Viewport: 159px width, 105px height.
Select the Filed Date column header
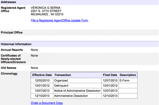click(x=110, y=75)
